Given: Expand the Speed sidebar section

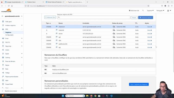Looking at the screenshot, I should point(22,54).
